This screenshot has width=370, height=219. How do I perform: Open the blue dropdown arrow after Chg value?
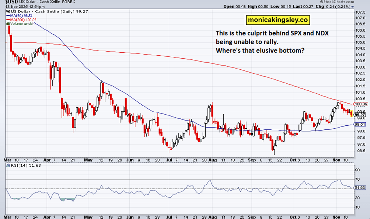pyautogui.click(x=353, y=7)
